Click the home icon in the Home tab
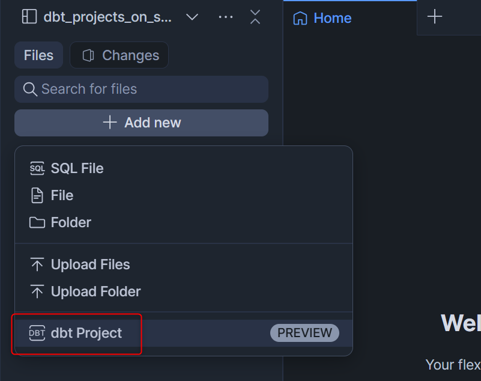 (x=300, y=18)
